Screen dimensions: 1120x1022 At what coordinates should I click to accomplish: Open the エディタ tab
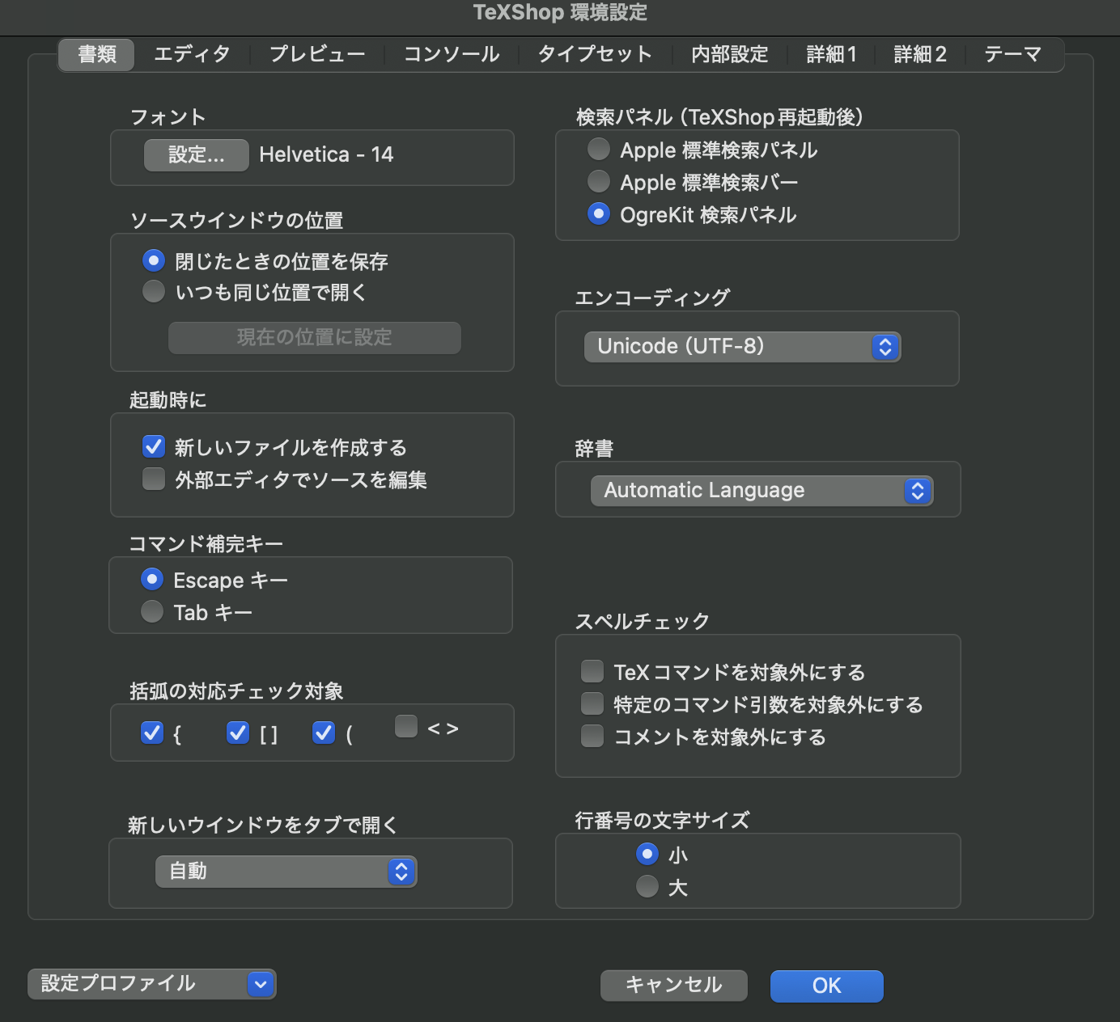tap(192, 54)
